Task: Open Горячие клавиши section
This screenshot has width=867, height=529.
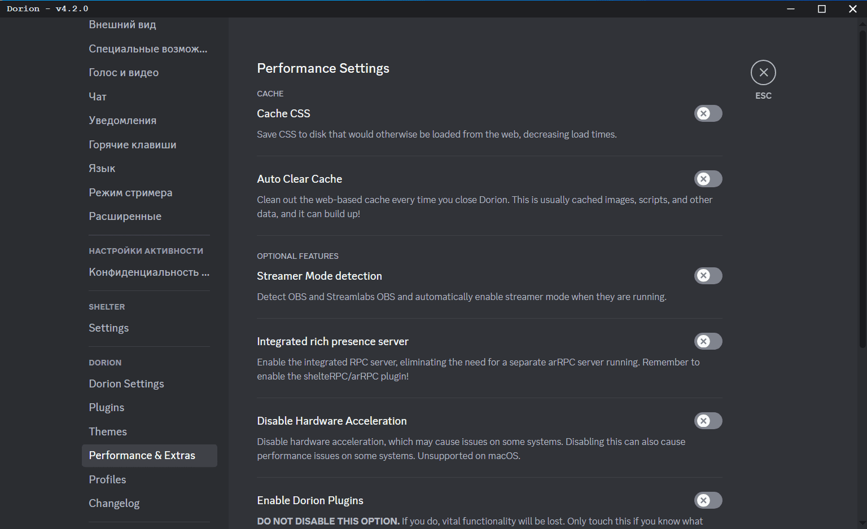Action: [133, 145]
